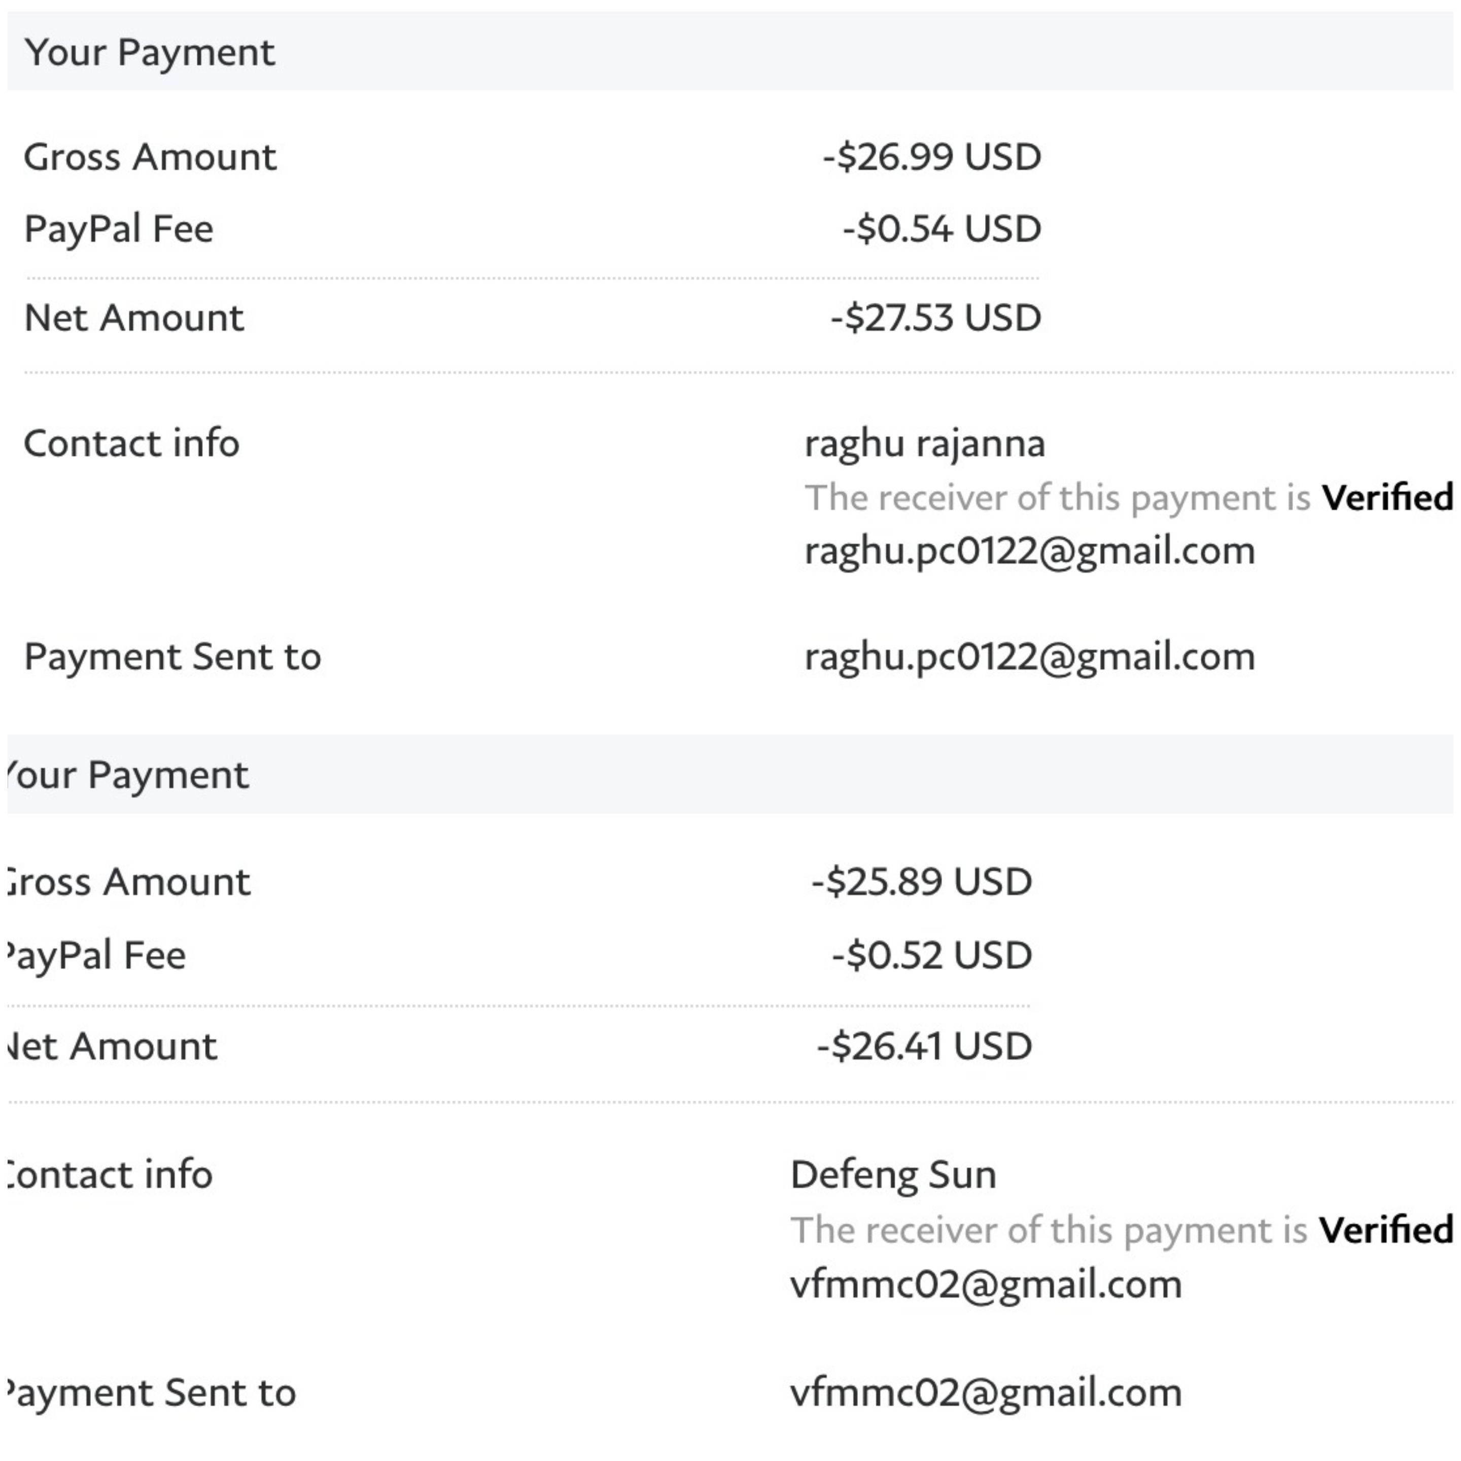
Task: Open raghu.pc0122@gmail.com under Contact info
Action: [1030, 551]
